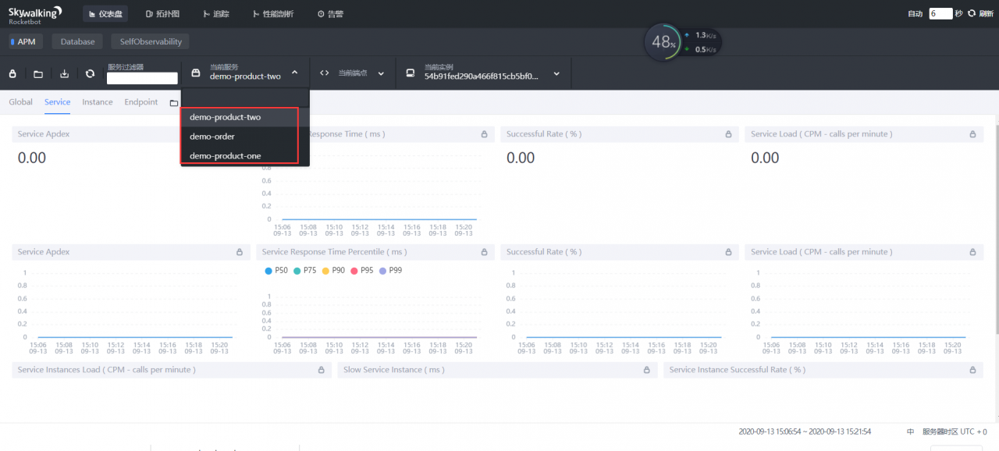Screen dimensions: 999x451
Task: Select the Database dashboard button
Action: click(78, 41)
